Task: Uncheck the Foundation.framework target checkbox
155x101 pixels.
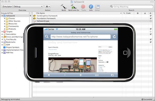Action: [151, 18]
